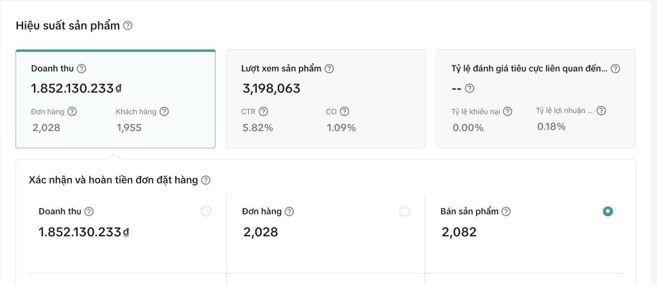Image resolution: width=657 pixels, height=285 pixels.
Task: Click help icon beside the -- value
Action: pyautogui.click(x=470, y=89)
